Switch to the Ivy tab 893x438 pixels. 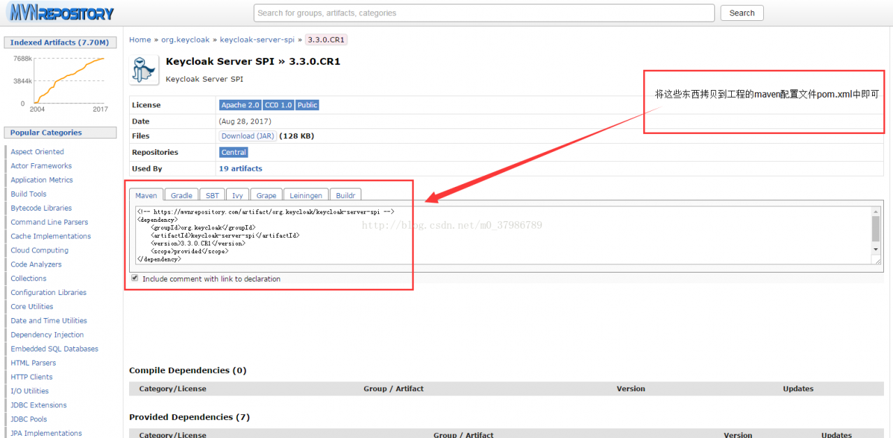[x=238, y=195]
